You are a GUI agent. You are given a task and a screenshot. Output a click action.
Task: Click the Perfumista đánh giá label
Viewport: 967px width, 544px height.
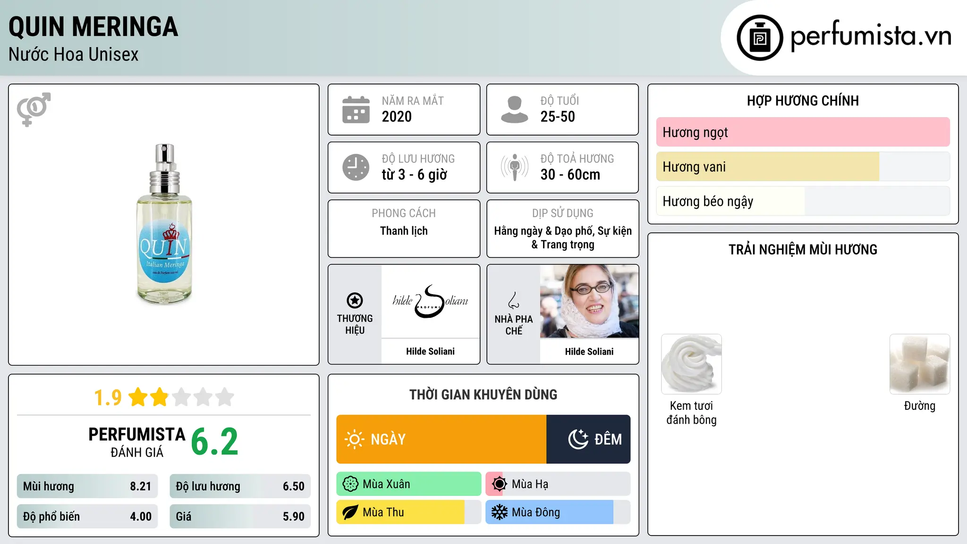coord(137,442)
